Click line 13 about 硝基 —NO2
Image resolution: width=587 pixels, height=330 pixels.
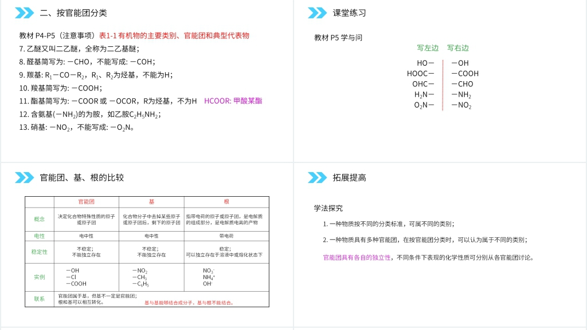(77, 128)
